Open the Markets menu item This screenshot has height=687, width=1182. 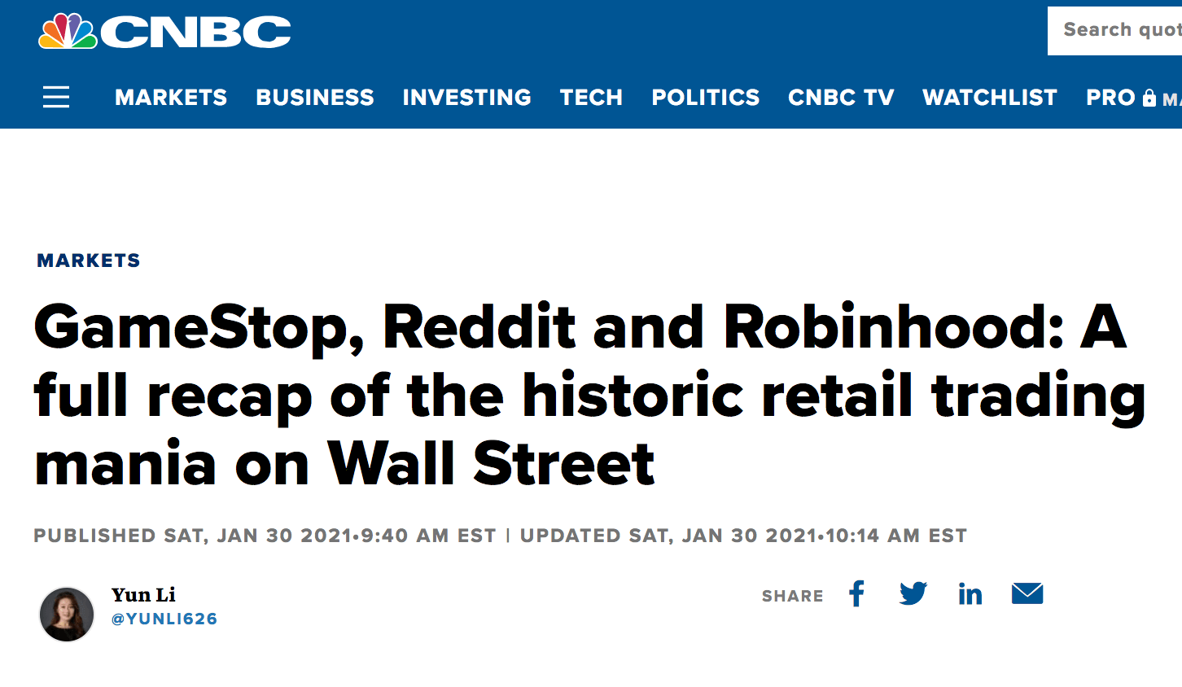pos(171,98)
